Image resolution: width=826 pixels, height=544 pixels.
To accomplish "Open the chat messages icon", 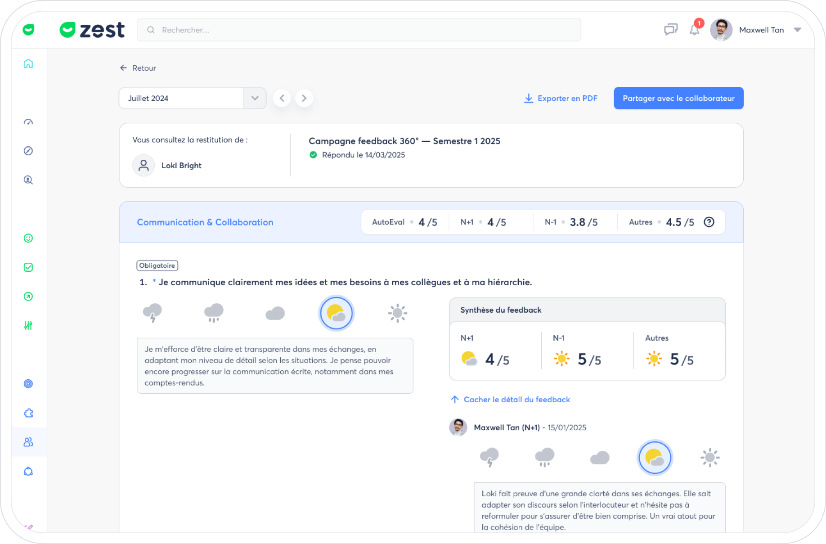I will click(x=670, y=30).
